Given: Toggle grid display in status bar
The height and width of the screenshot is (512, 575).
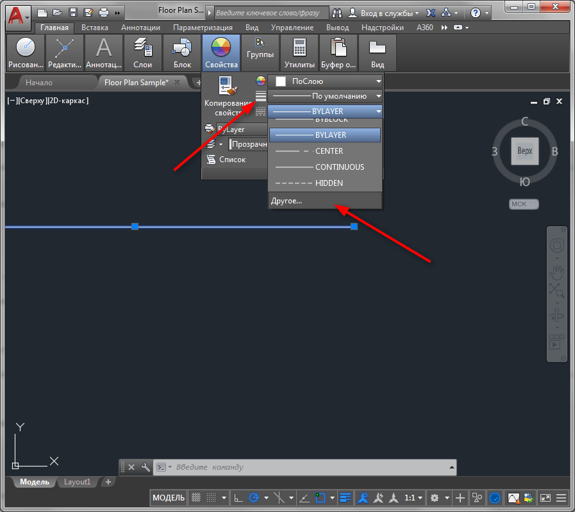Looking at the screenshot, I should pos(197,498).
